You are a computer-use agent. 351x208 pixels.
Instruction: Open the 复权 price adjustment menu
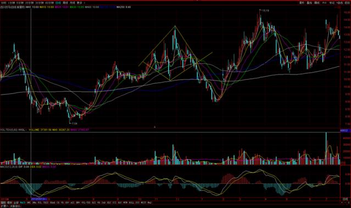coord(302,3)
